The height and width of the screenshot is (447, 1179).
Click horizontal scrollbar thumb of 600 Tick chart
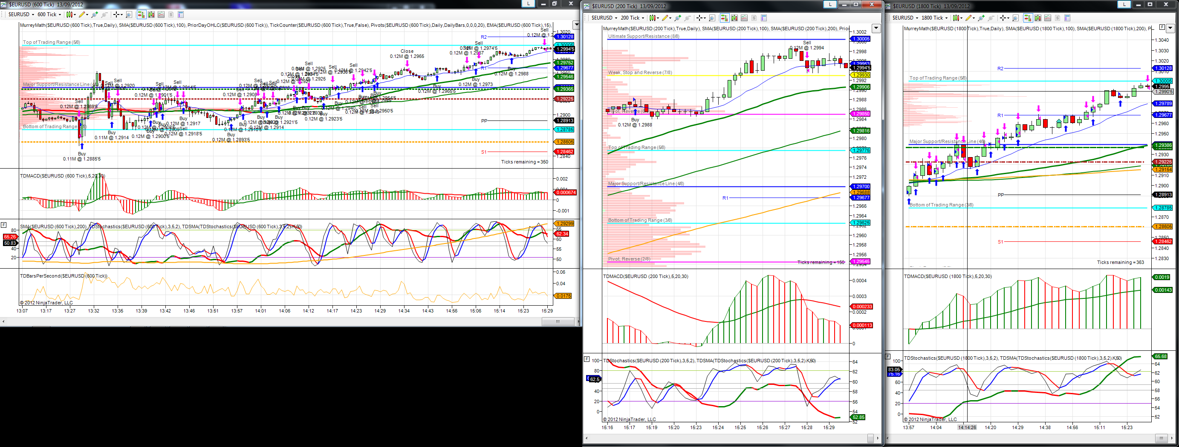point(558,321)
